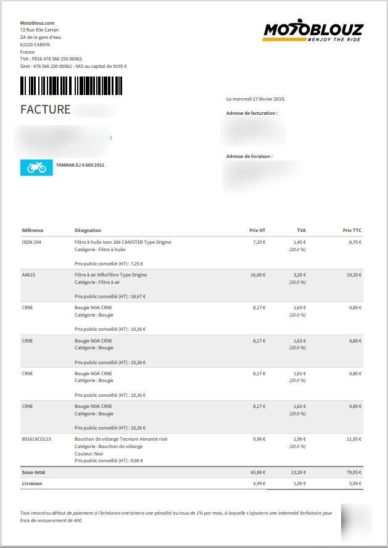
Task: Click the Prix HT column header
Action: 257,230
